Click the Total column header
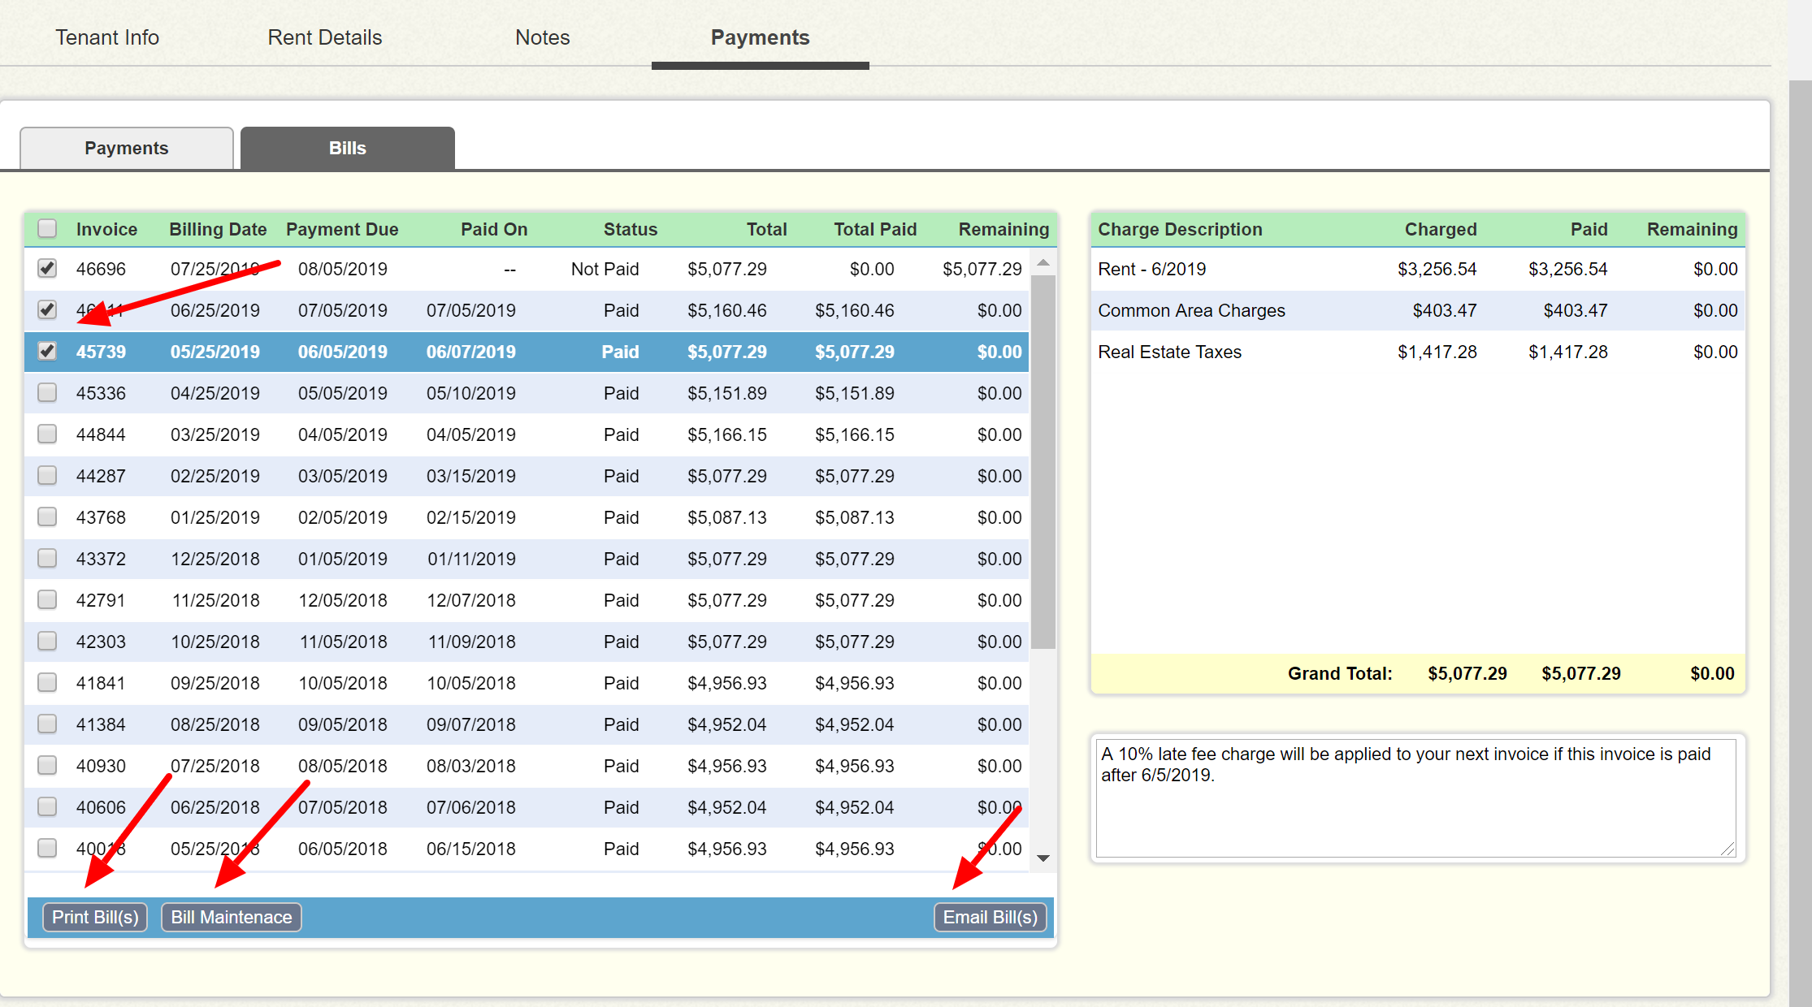The height and width of the screenshot is (1007, 1812). tap(766, 229)
